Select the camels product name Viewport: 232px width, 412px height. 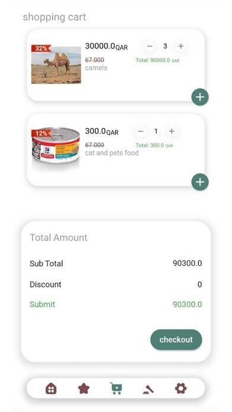[x=96, y=68]
